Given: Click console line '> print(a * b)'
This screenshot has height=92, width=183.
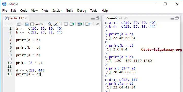Looking at the screenshot, I should (x=119, y=57).
